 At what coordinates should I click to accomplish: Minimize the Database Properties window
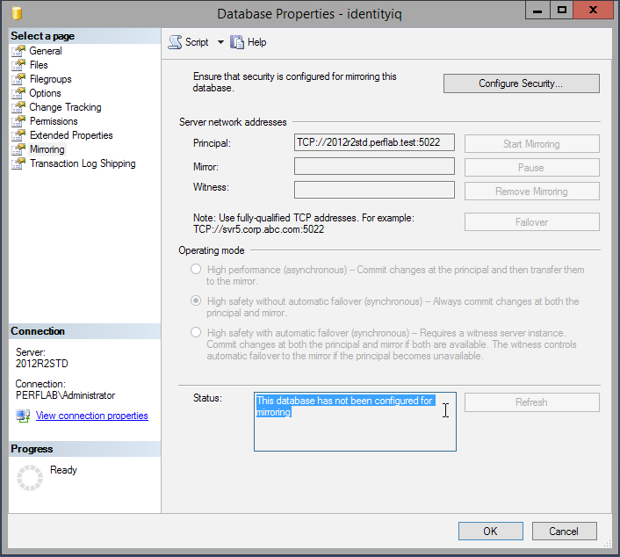(x=537, y=11)
